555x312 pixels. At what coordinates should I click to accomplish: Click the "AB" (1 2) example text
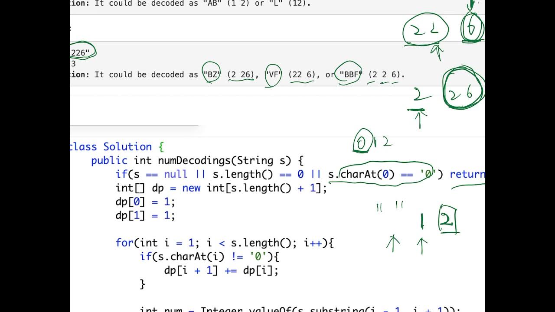[229, 3]
